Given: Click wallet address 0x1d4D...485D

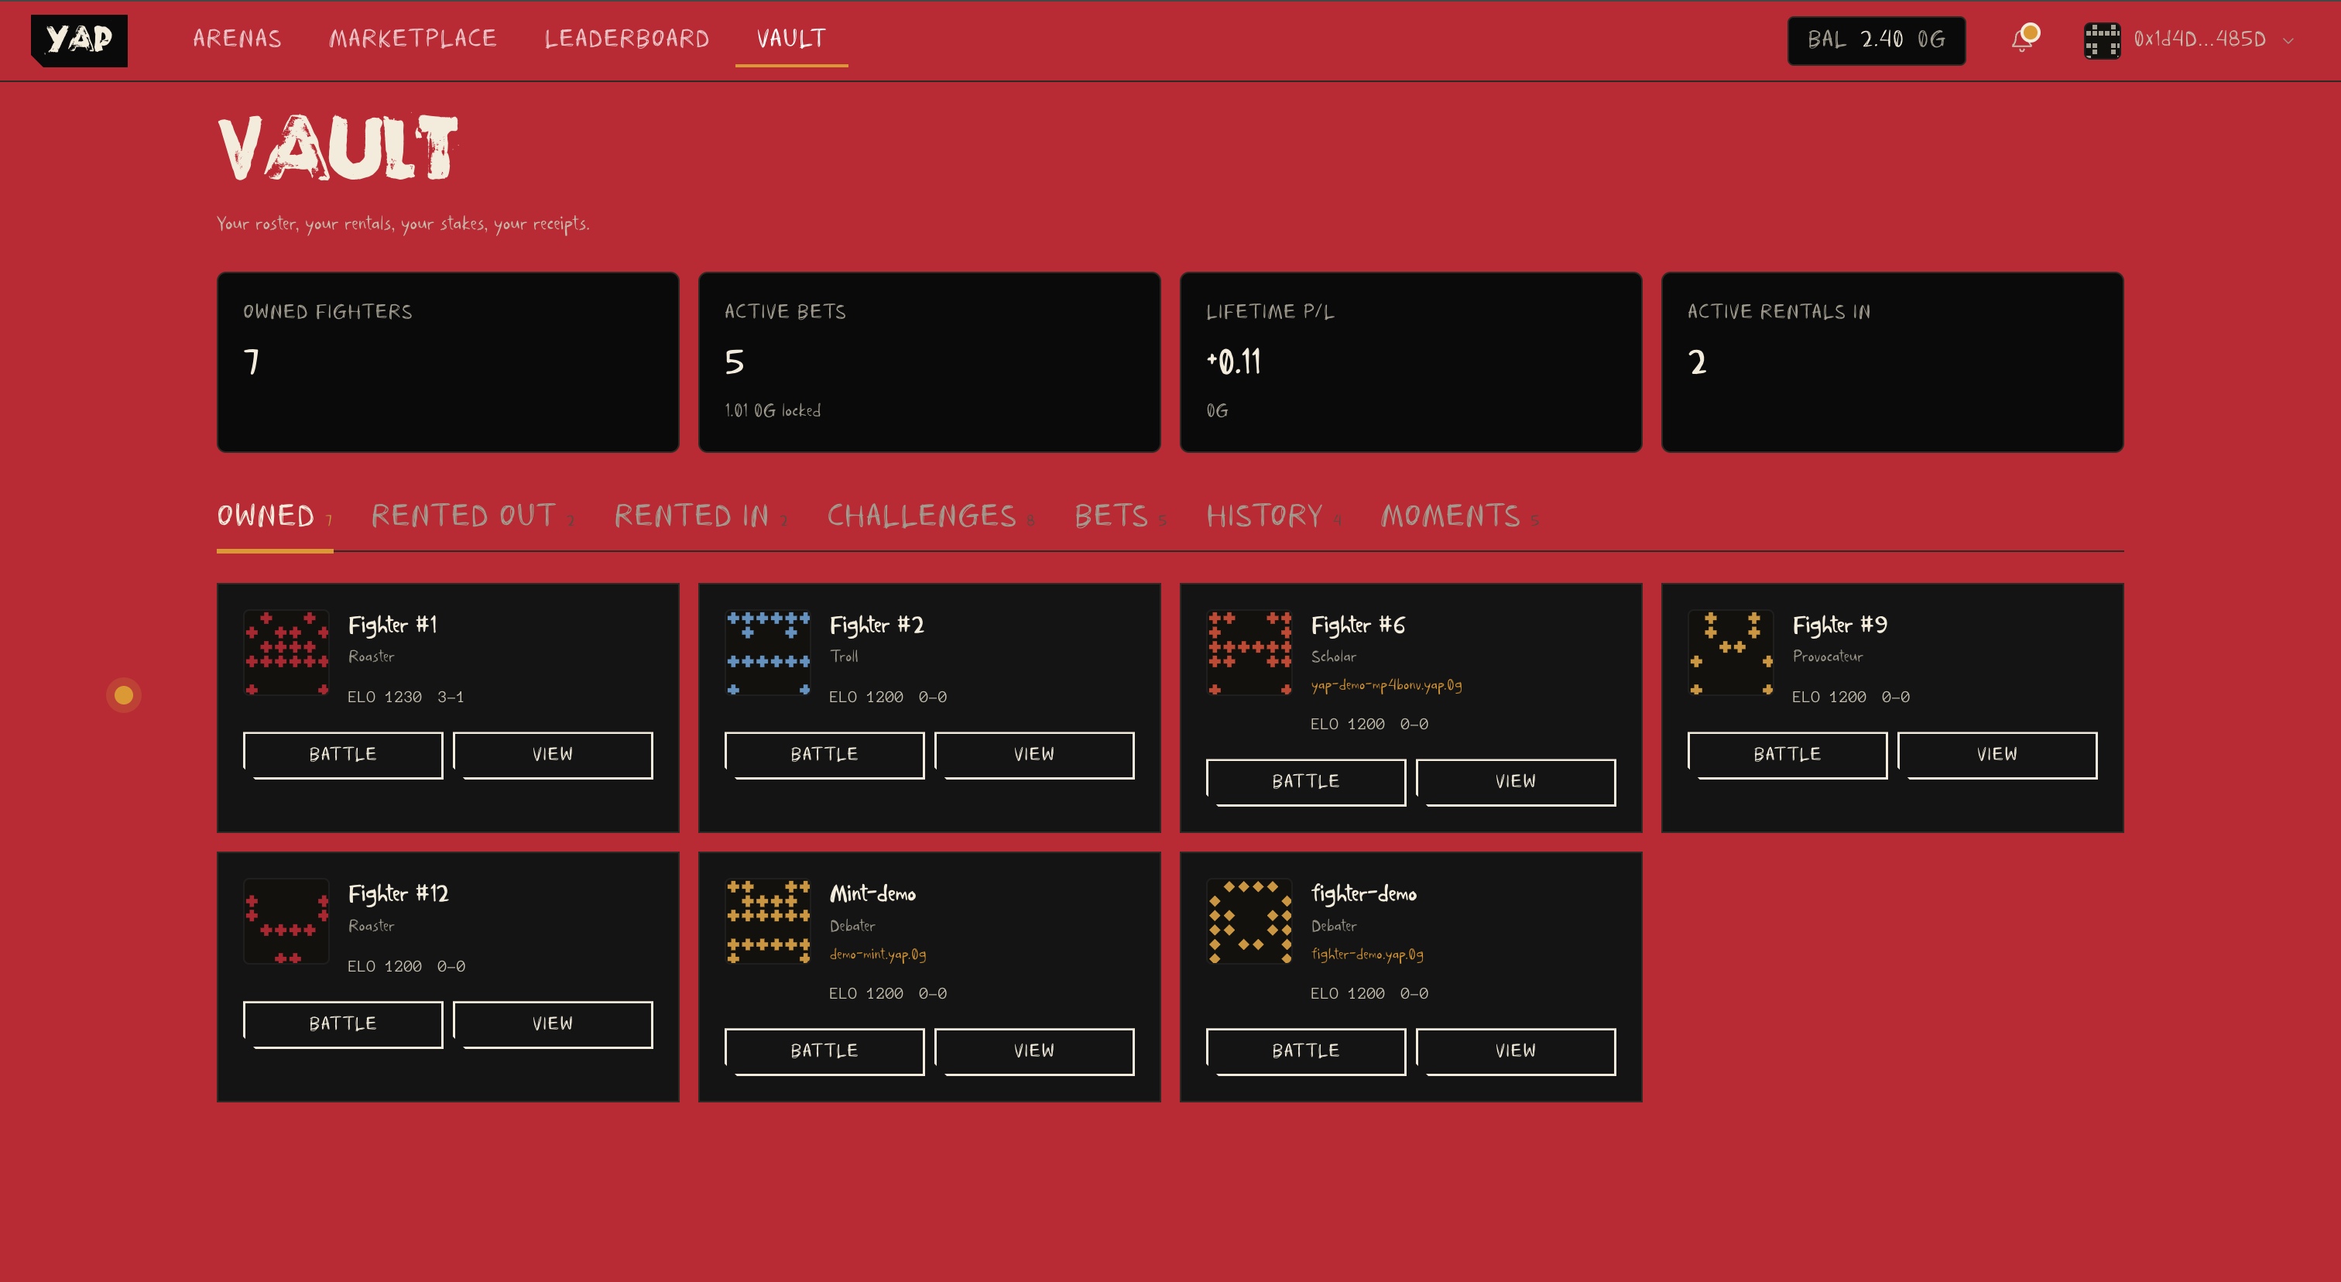Looking at the screenshot, I should 2199,39.
